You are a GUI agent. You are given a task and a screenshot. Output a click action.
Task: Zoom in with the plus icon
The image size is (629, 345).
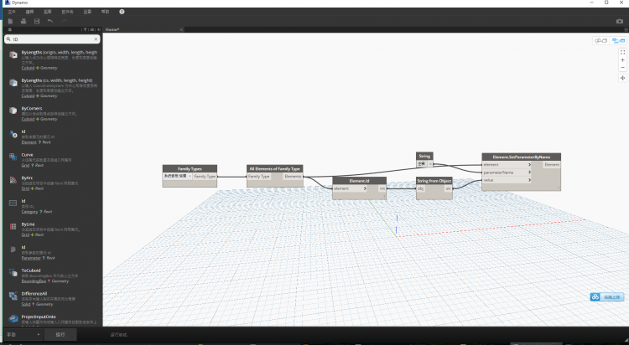pos(622,60)
